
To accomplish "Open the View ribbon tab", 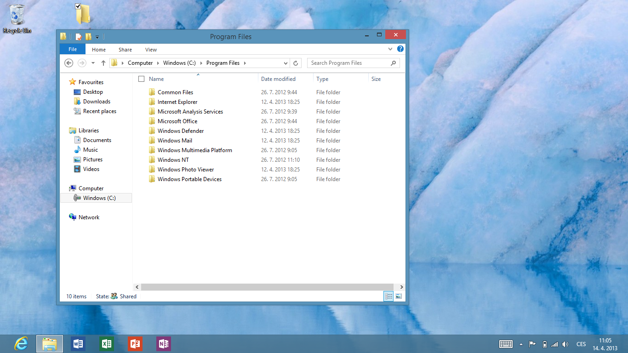I will pyautogui.click(x=151, y=50).
